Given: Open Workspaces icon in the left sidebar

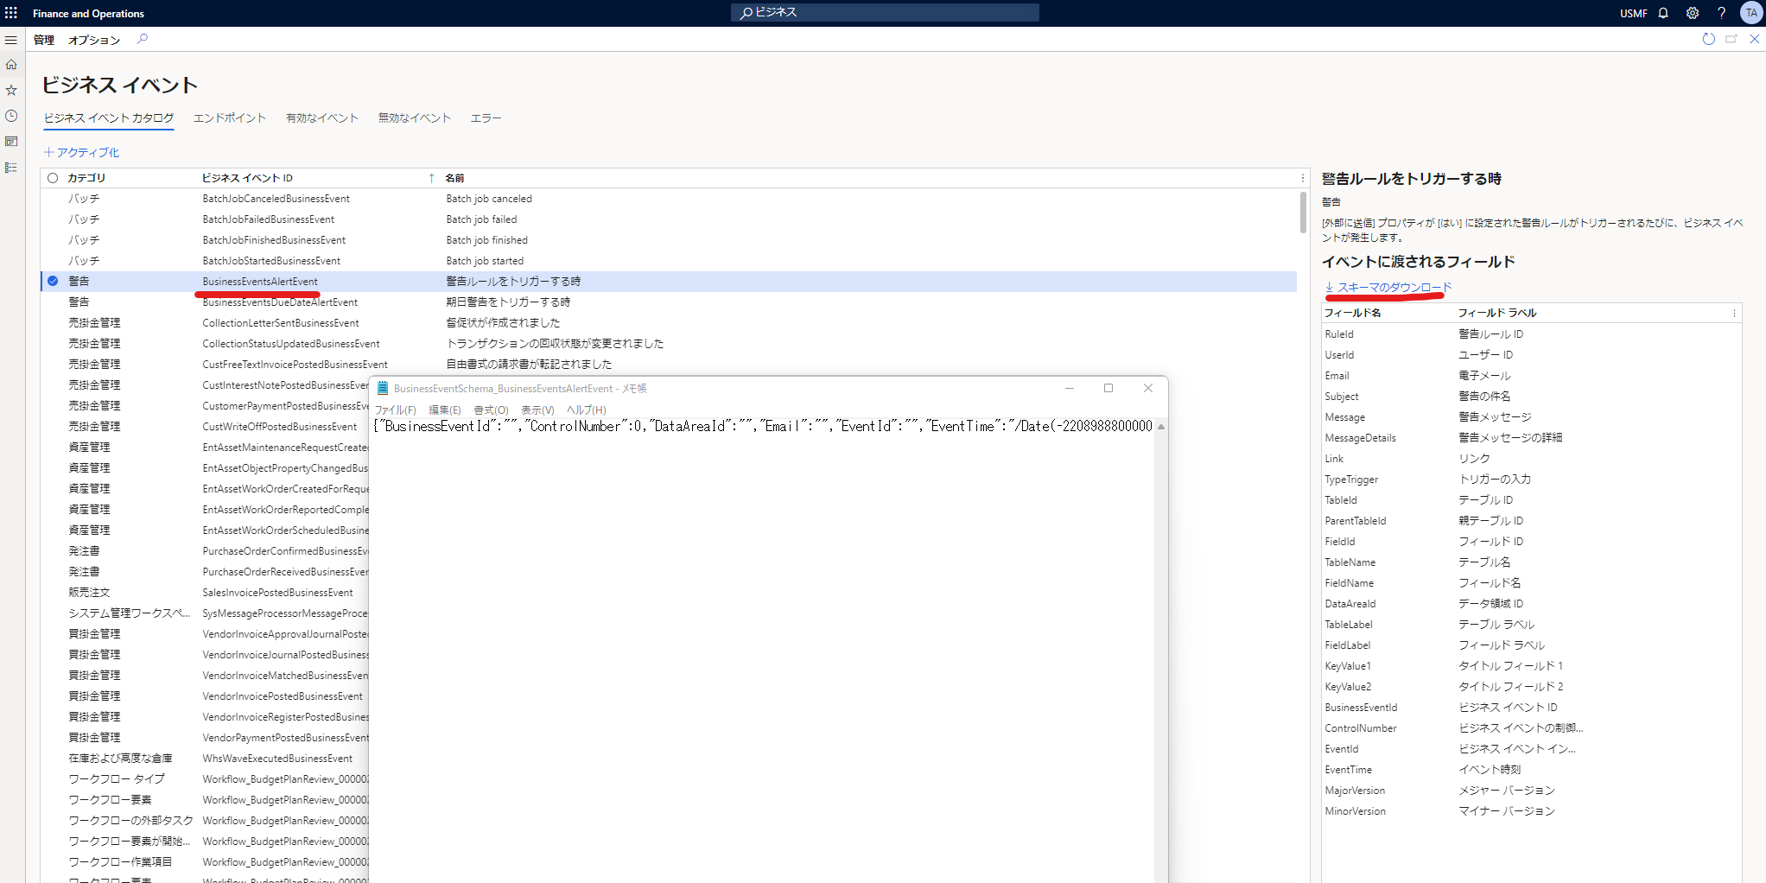Looking at the screenshot, I should coord(11,142).
